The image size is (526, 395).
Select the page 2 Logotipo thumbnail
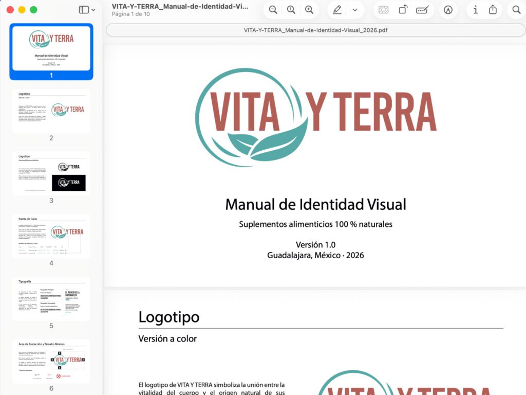(51, 111)
